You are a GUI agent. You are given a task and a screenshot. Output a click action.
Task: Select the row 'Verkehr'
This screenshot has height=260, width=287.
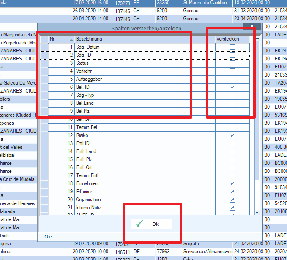(145, 71)
